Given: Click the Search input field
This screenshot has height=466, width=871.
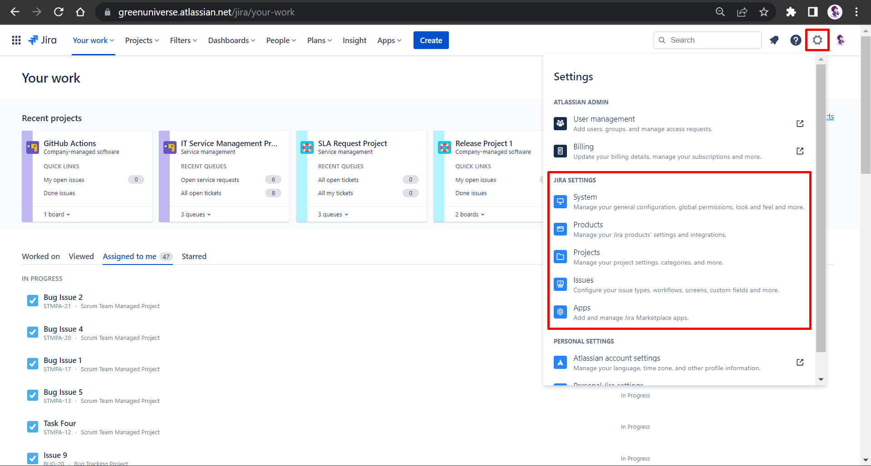Looking at the screenshot, I should coord(707,40).
